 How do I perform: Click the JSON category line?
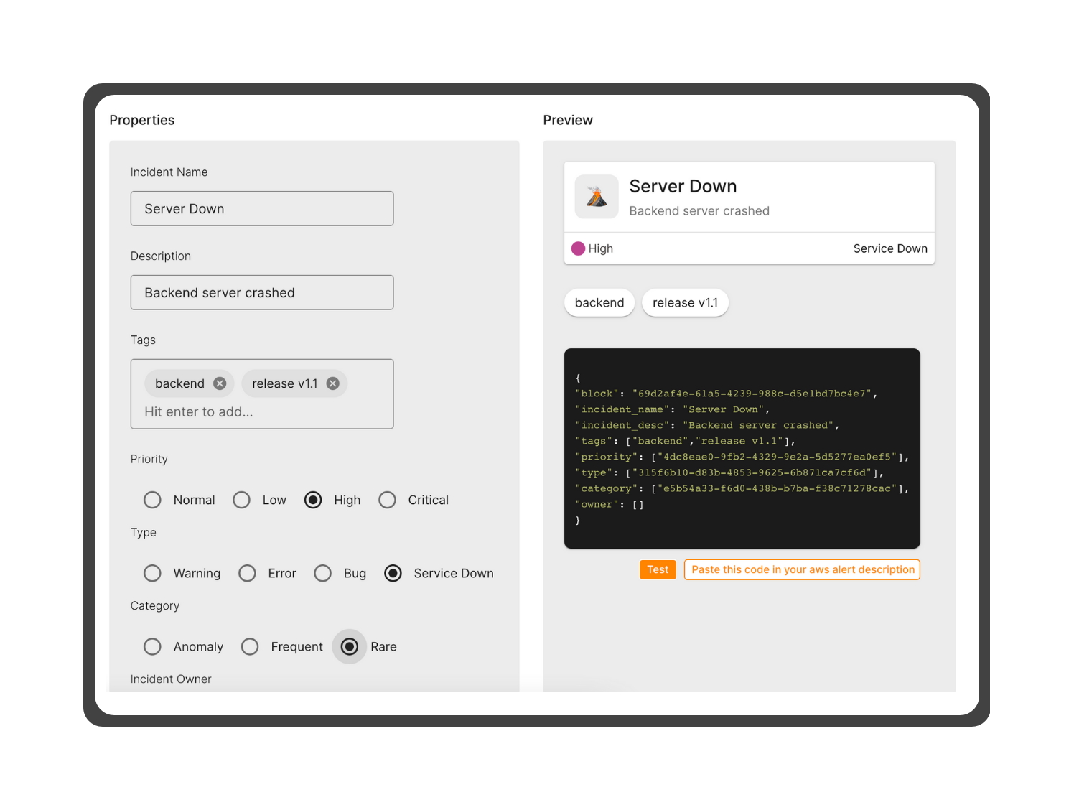point(742,488)
